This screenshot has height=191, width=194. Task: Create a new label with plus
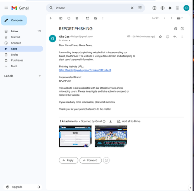click(x=40, y=76)
